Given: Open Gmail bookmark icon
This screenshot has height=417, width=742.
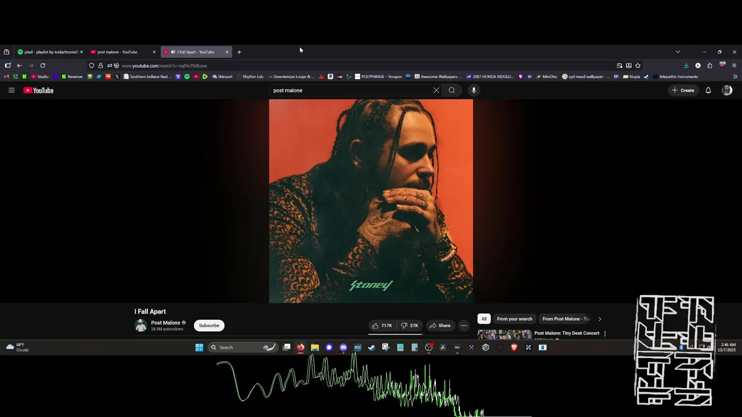Looking at the screenshot, I should point(6,76).
